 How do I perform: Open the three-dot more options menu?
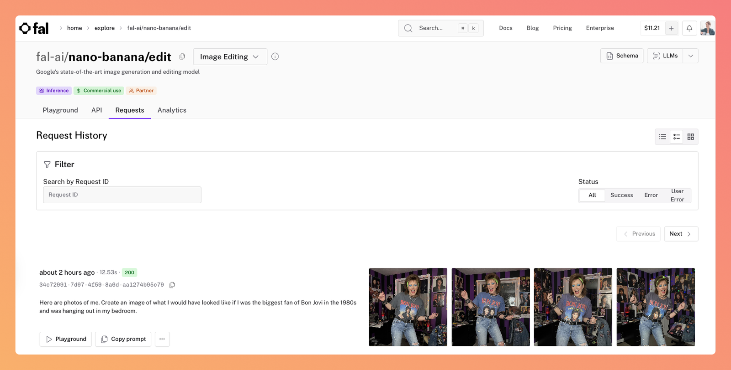click(x=162, y=339)
